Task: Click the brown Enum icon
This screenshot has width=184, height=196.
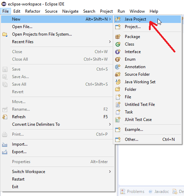Action: click(118, 59)
